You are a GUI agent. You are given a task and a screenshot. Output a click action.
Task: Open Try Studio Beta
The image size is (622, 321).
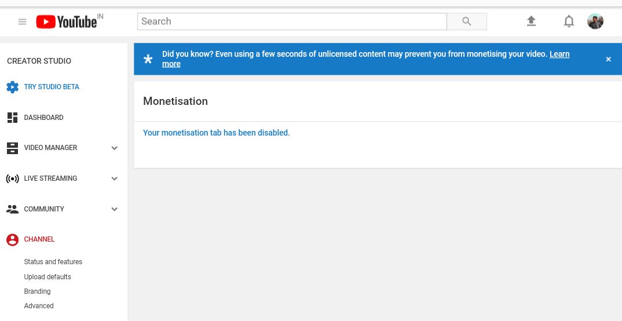click(52, 87)
